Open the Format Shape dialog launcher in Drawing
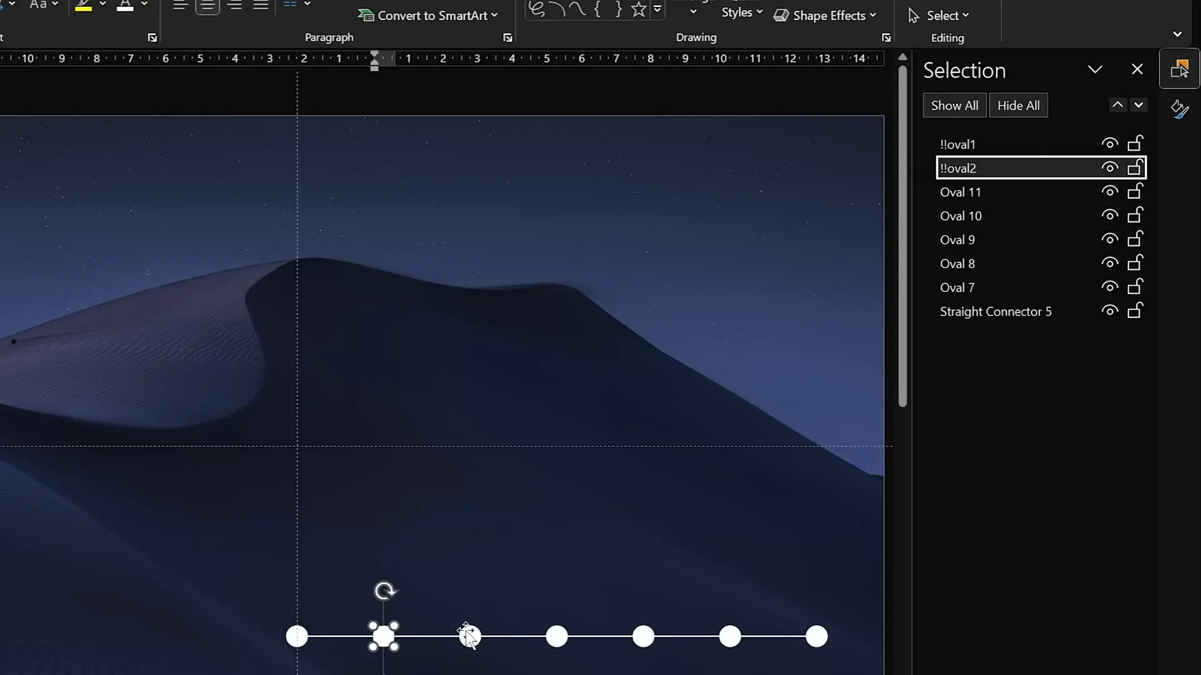The height and width of the screenshot is (675, 1201). (x=886, y=38)
